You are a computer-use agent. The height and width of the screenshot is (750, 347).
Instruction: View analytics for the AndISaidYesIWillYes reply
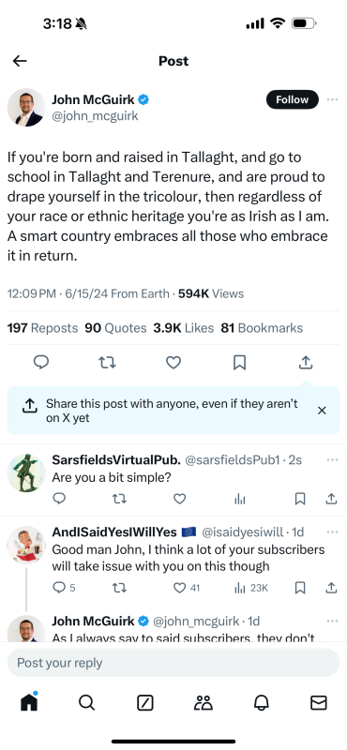point(251,588)
